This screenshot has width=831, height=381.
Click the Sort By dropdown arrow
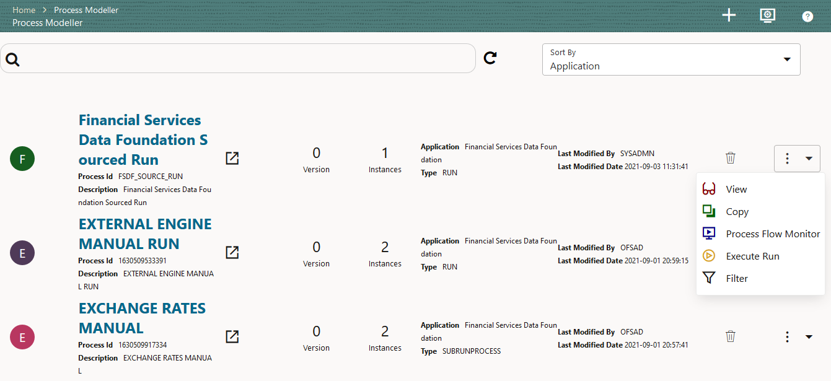pyautogui.click(x=787, y=59)
